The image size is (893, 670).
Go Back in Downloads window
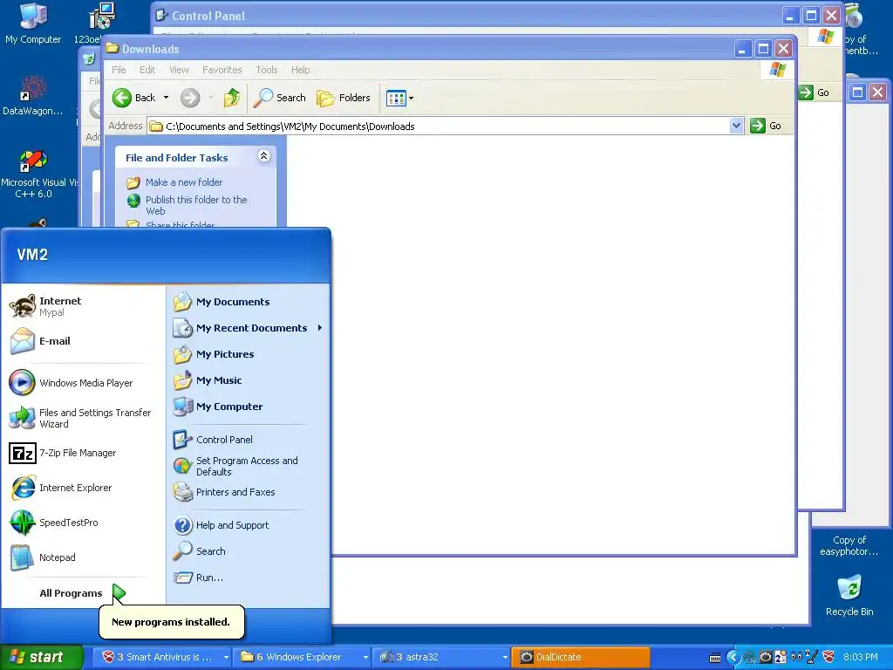click(134, 98)
